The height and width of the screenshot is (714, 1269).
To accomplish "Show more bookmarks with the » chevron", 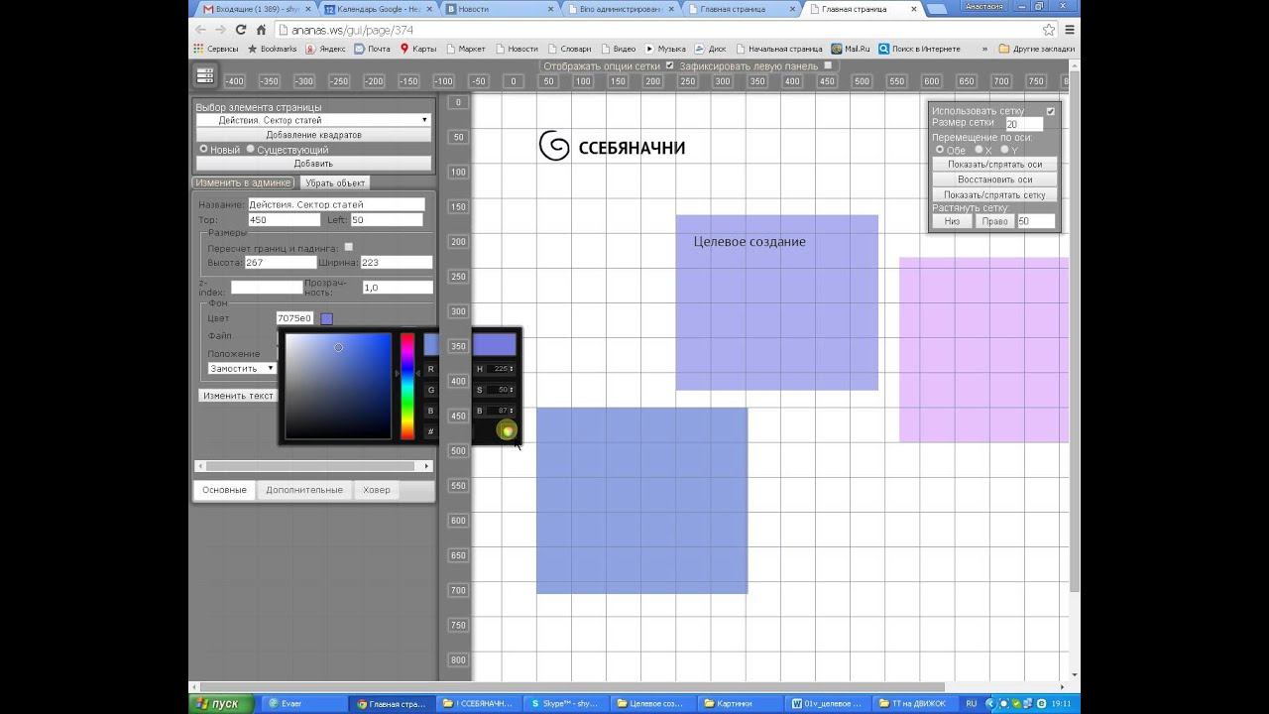I will click(984, 49).
